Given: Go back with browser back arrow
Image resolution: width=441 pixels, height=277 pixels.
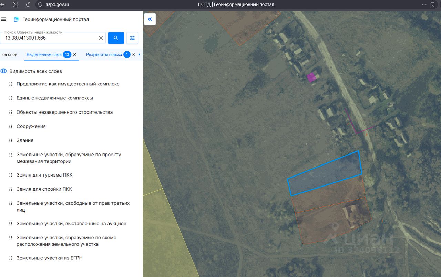Looking at the screenshot, I should 3,4.
